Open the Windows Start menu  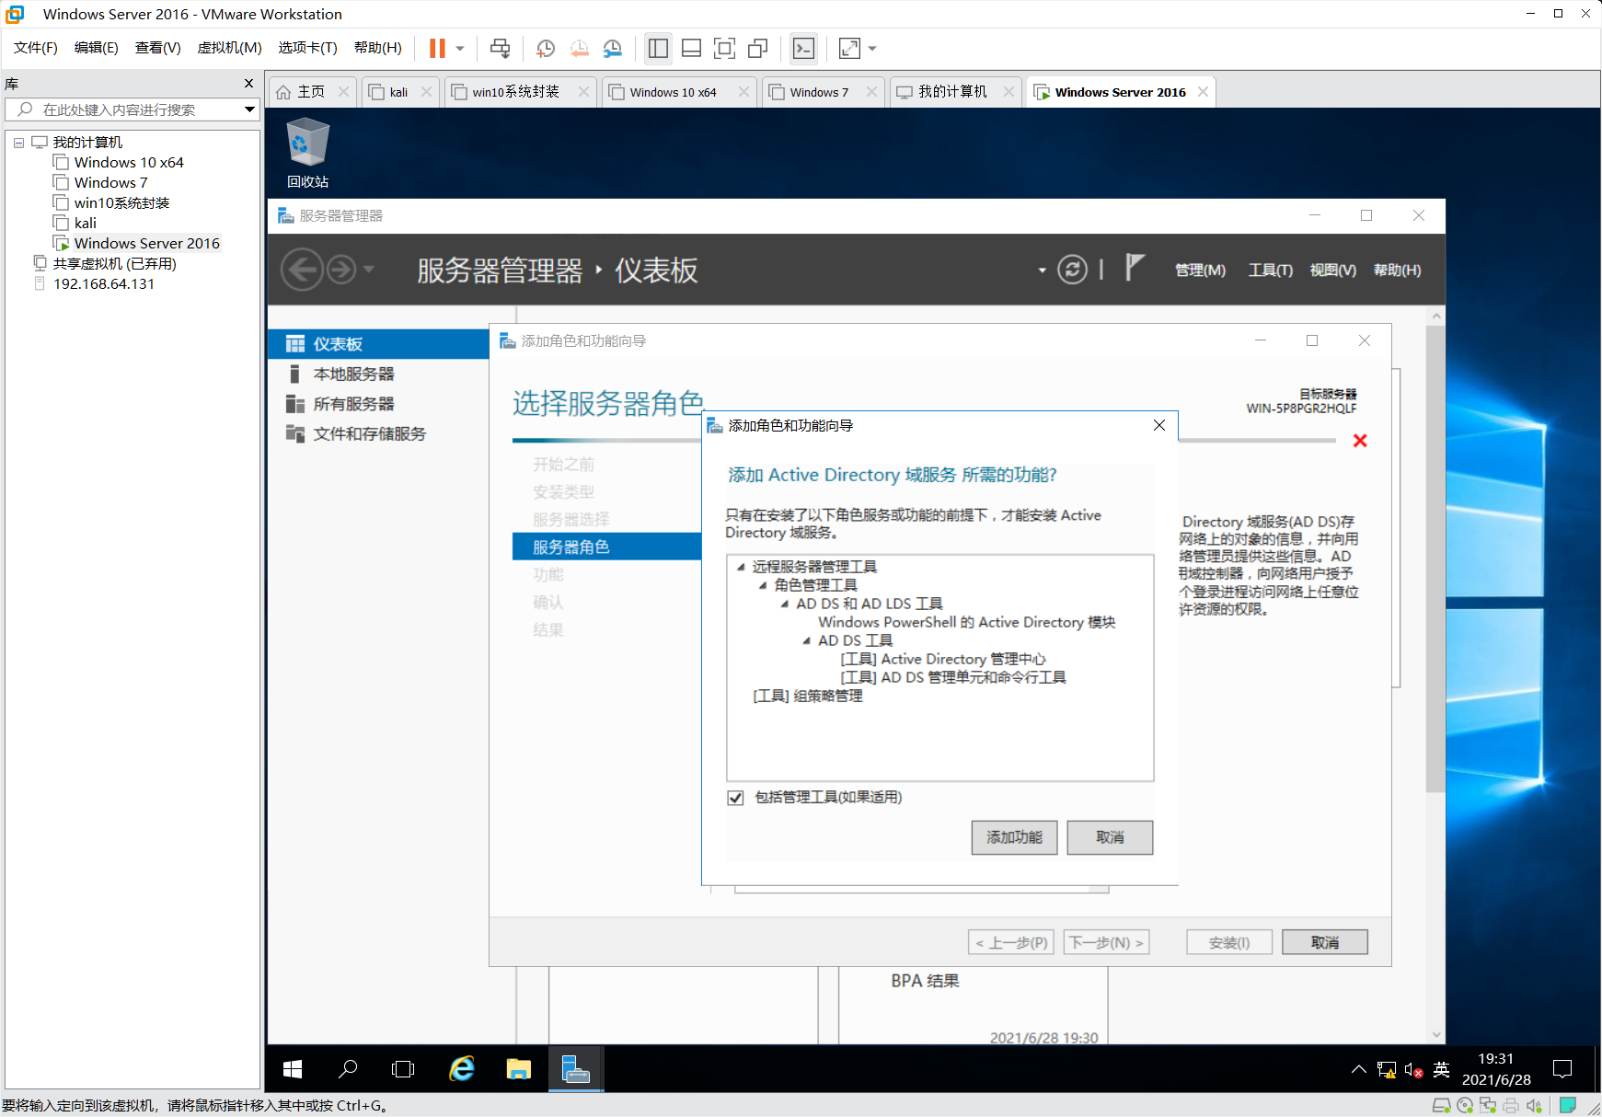click(x=293, y=1069)
